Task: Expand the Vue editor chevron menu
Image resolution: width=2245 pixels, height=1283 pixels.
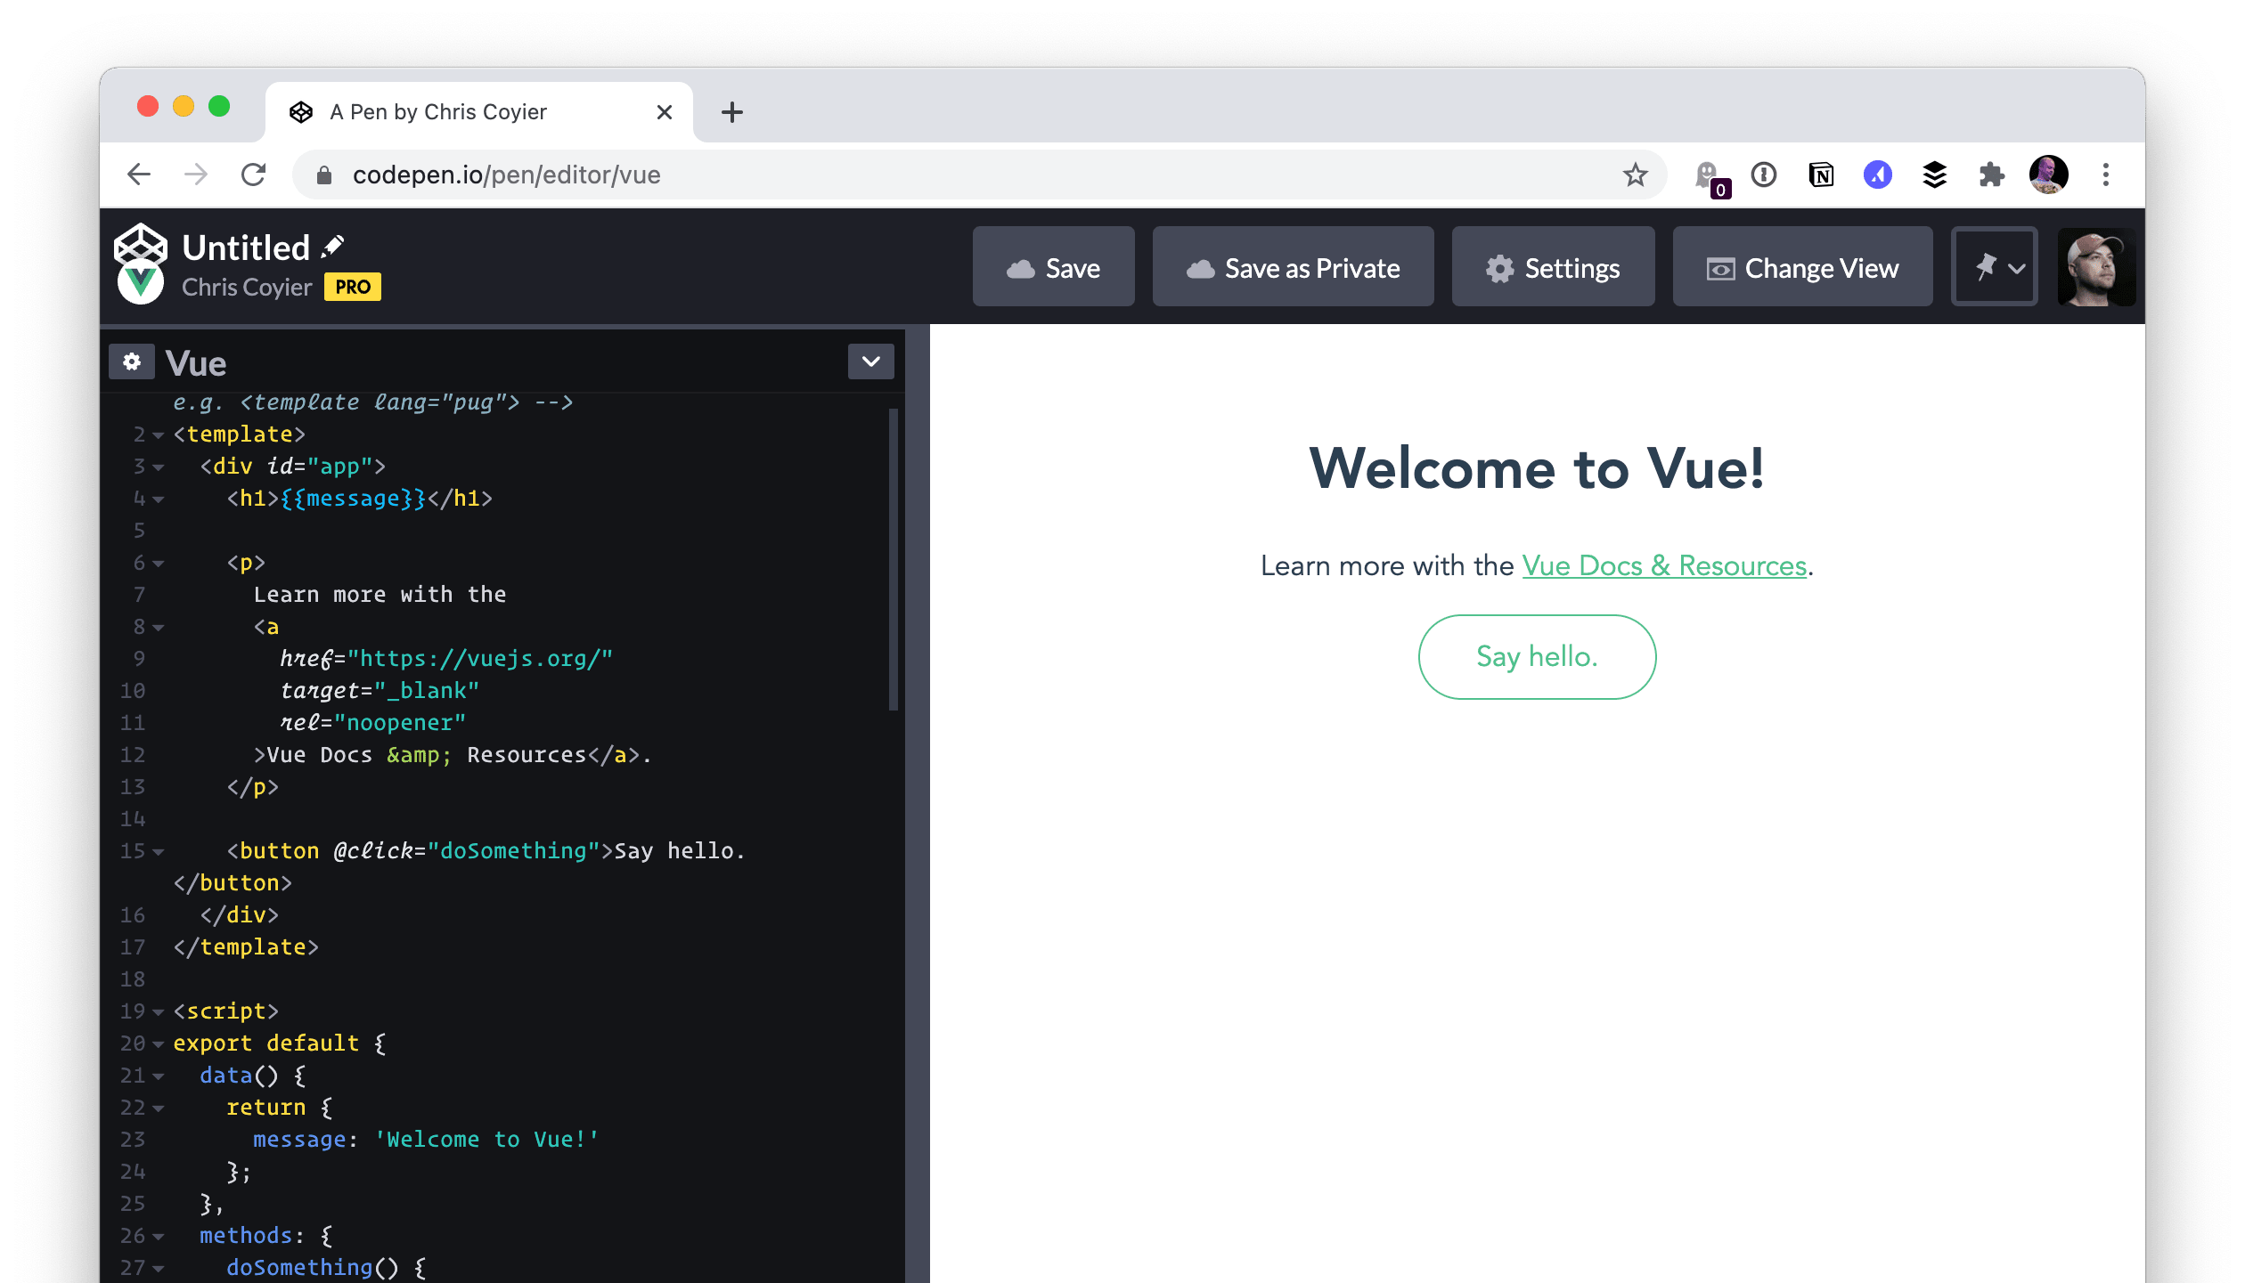Action: click(x=871, y=361)
